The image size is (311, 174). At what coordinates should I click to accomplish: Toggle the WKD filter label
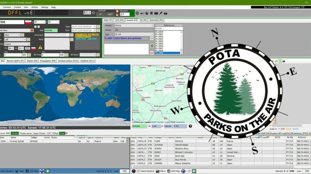(x=282, y=129)
